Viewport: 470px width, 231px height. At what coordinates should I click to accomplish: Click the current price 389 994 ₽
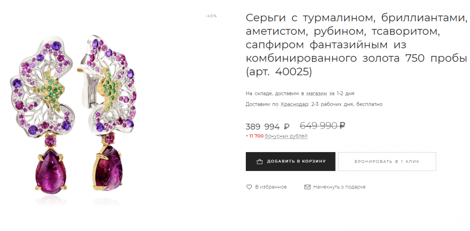click(x=267, y=127)
